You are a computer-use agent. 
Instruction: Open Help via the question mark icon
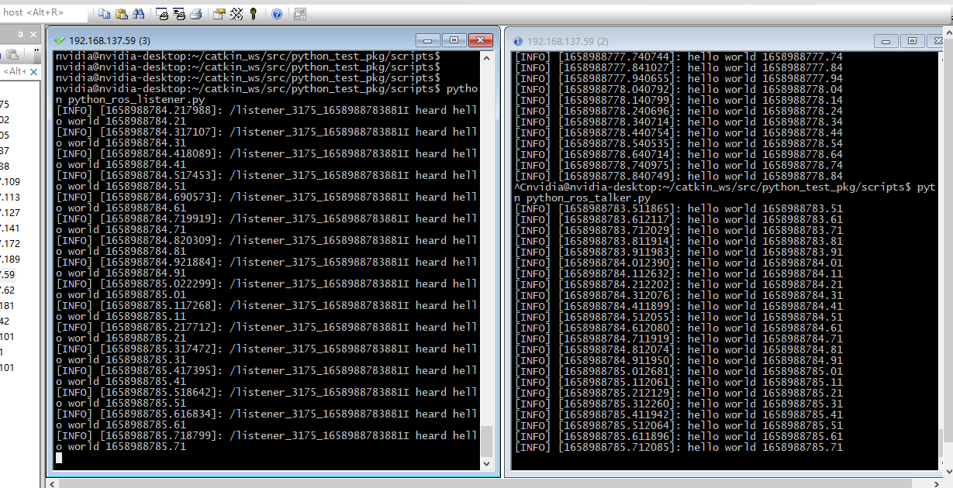coord(277,13)
